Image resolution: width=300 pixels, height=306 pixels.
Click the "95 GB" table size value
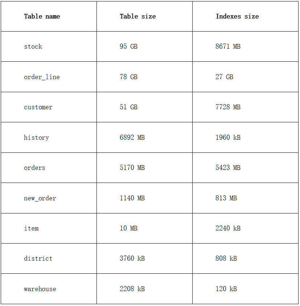coord(129,46)
